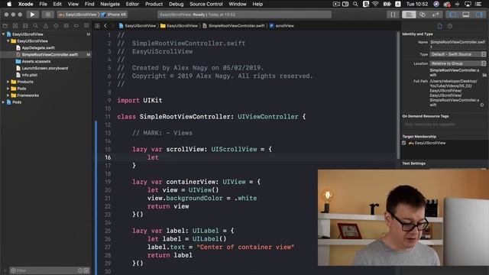Expand the Pods folder under the project
Screen dimensions: 489x275
coord(8,89)
